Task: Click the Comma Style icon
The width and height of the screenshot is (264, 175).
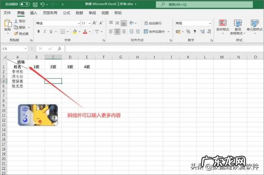Action: (x=195, y=32)
